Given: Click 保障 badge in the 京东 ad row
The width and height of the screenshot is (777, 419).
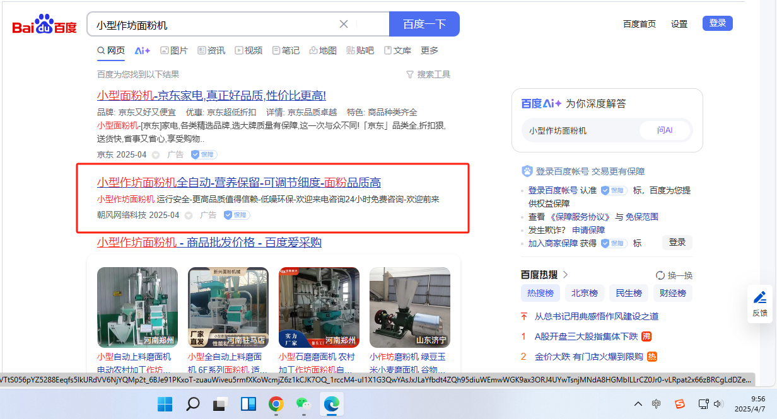Looking at the screenshot, I should (x=204, y=154).
